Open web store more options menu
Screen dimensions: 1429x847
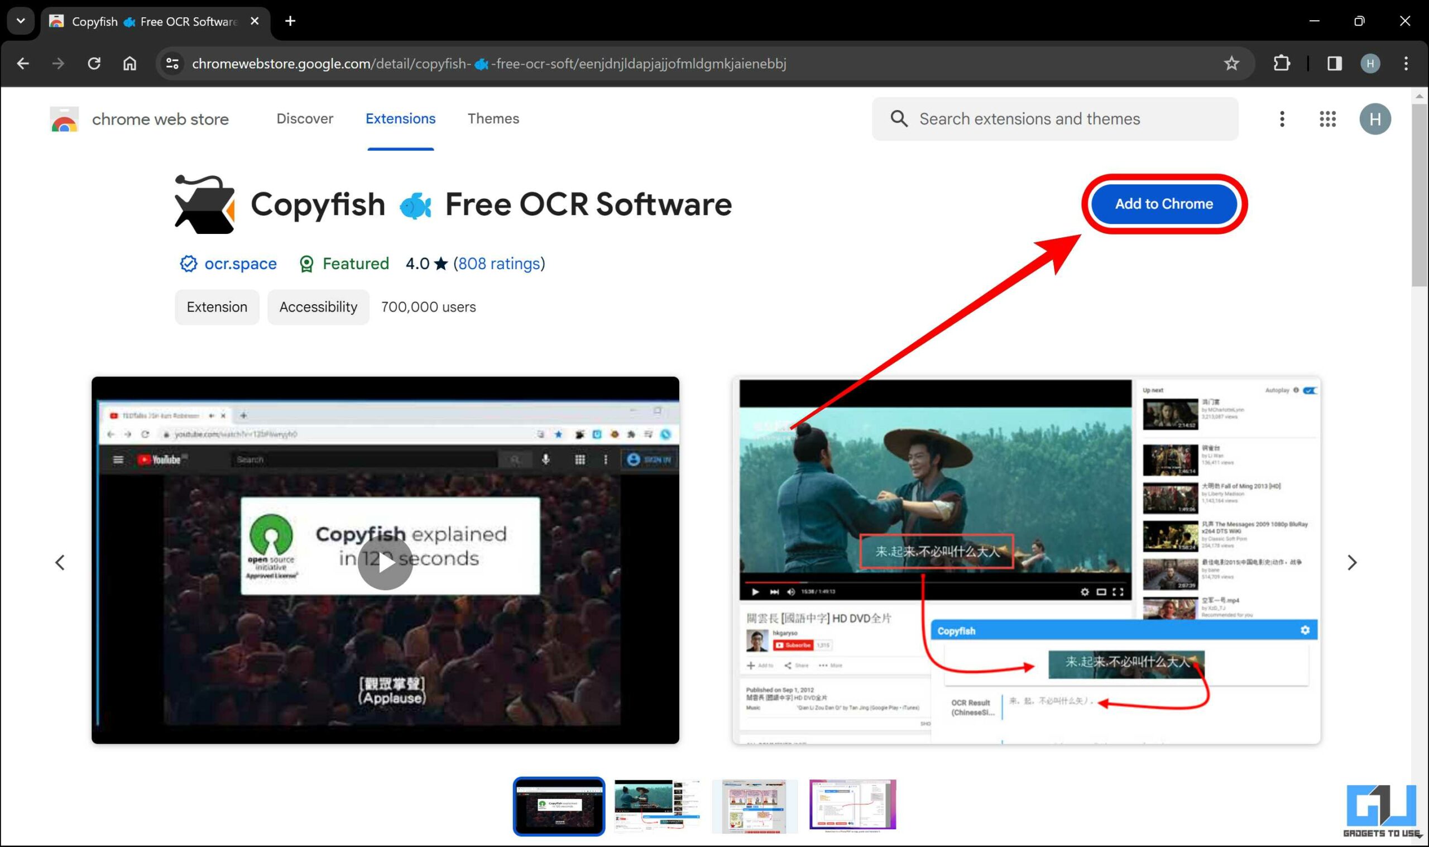pyautogui.click(x=1282, y=119)
